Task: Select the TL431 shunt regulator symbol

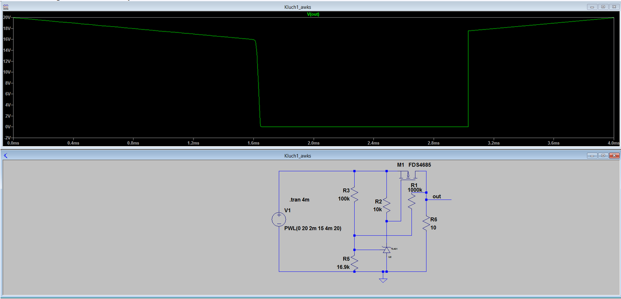Action: (386, 249)
